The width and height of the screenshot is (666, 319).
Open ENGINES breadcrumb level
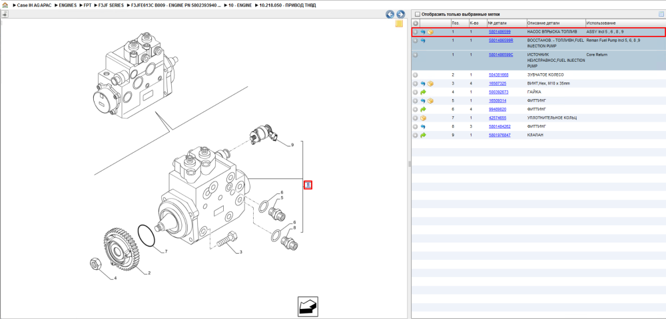tap(68, 5)
